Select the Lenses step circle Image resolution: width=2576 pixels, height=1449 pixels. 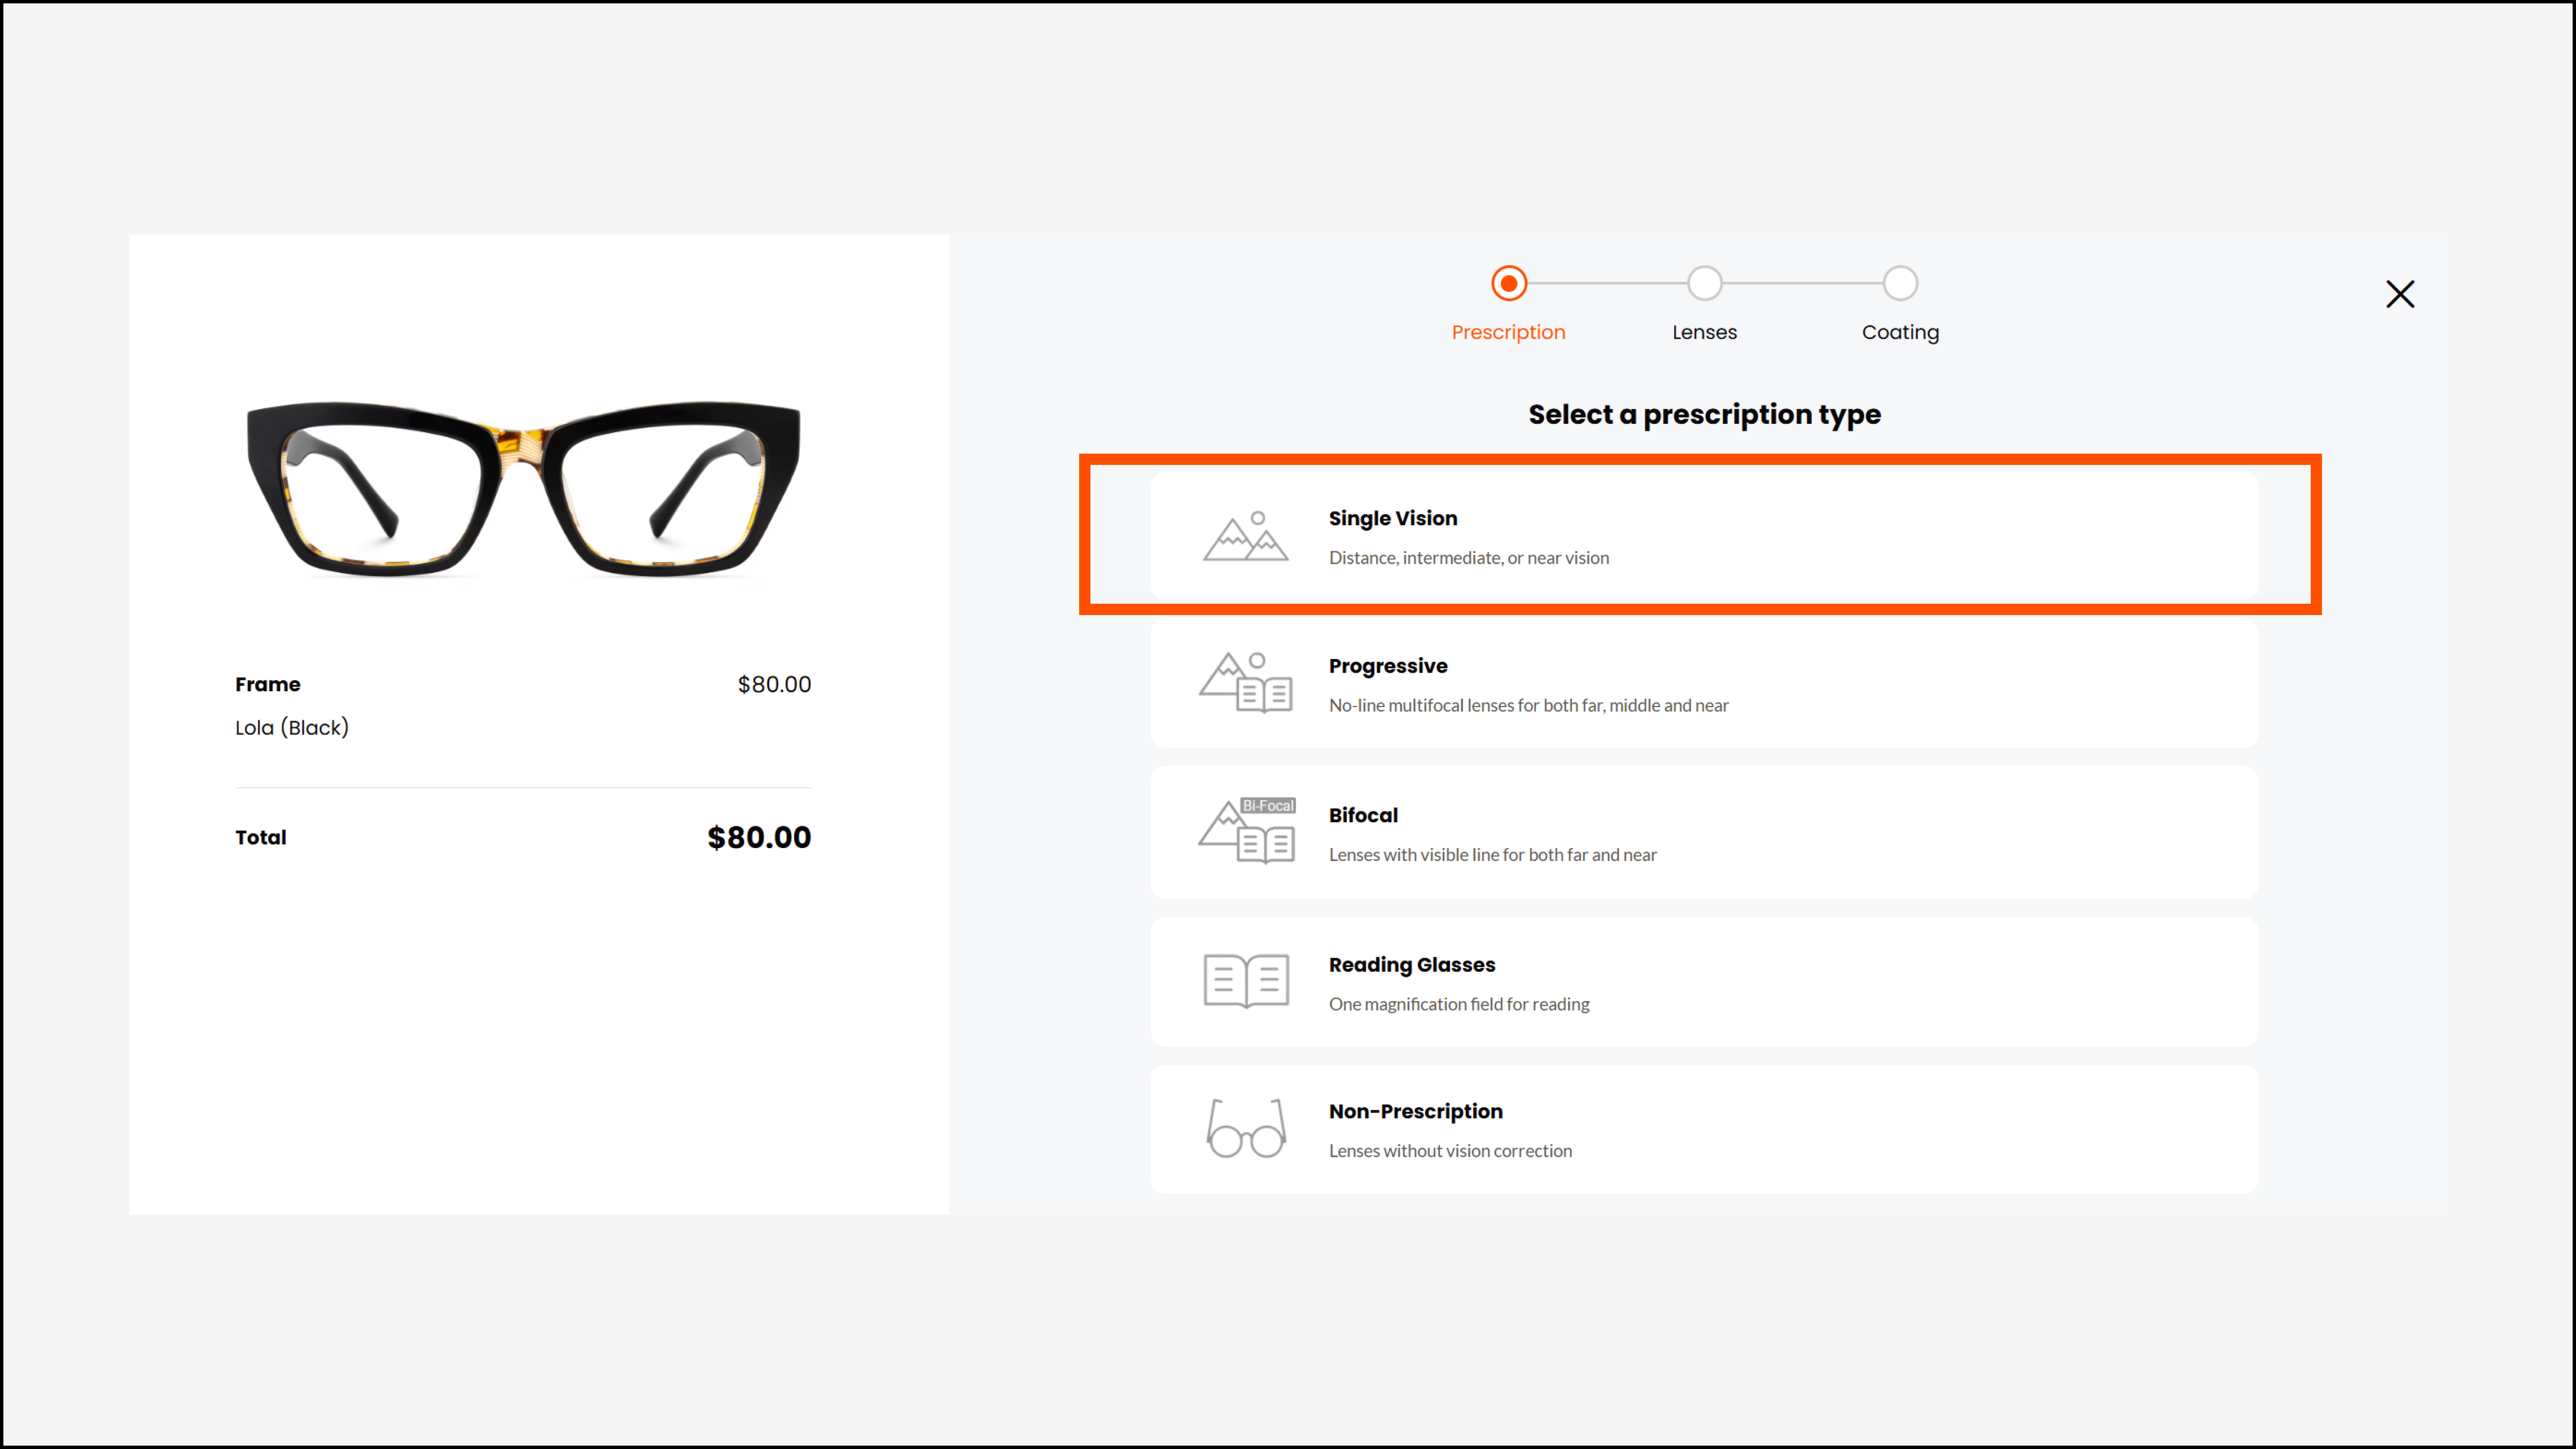point(1704,283)
